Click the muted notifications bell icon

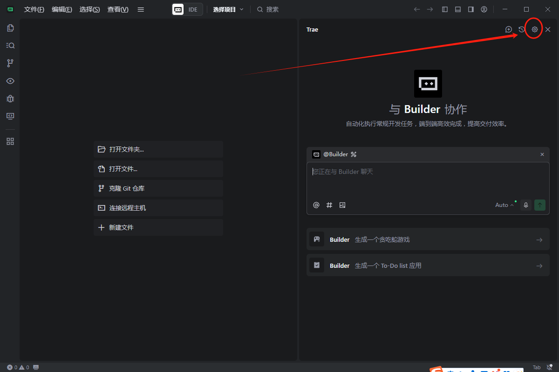tap(550, 367)
